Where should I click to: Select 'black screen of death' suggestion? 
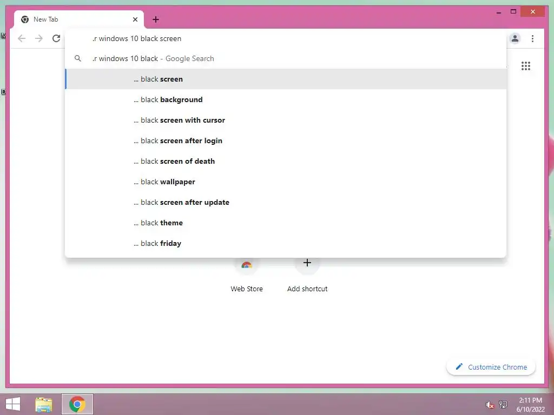coord(286,161)
